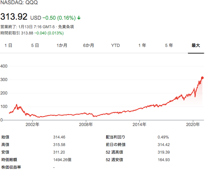The image size is (205, 172).
Task: Click the 2020年 x-axis label
Action: tap(193, 124)
